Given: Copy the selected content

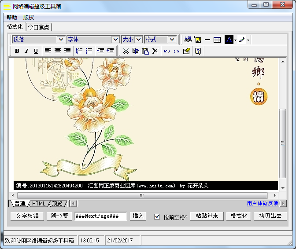Looking at the screenshot, I should (136, 51).
